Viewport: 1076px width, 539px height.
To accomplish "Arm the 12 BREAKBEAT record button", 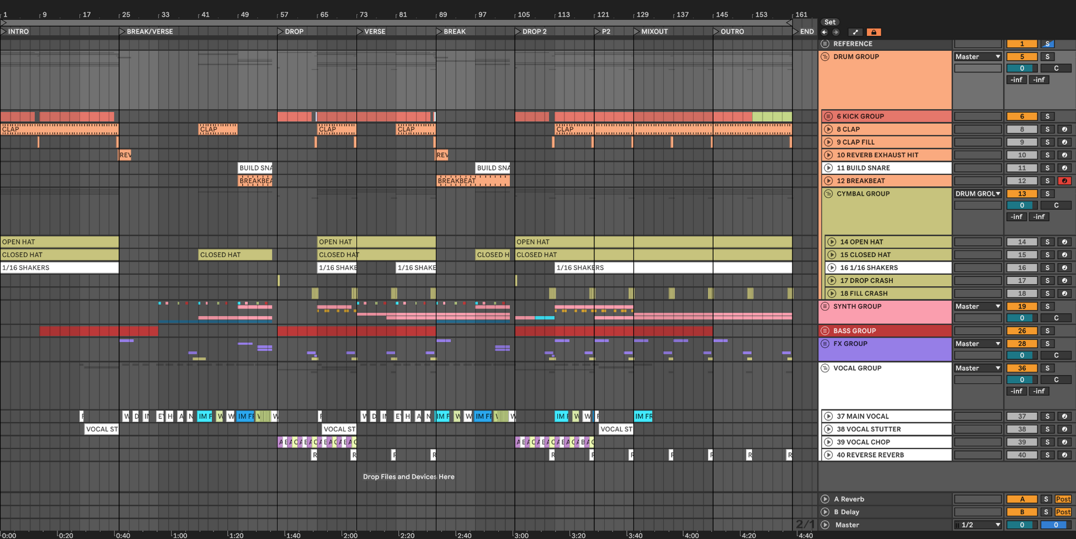I will pyautogui.click(x=1064, y=181).
